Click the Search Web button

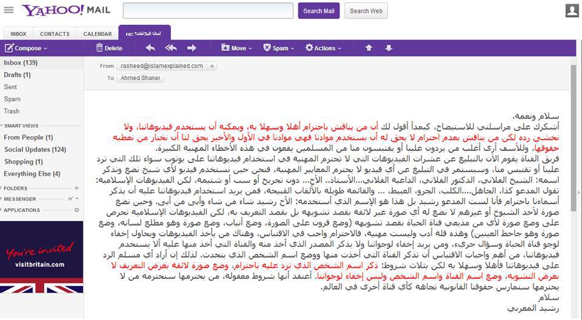tap(366, 11)
